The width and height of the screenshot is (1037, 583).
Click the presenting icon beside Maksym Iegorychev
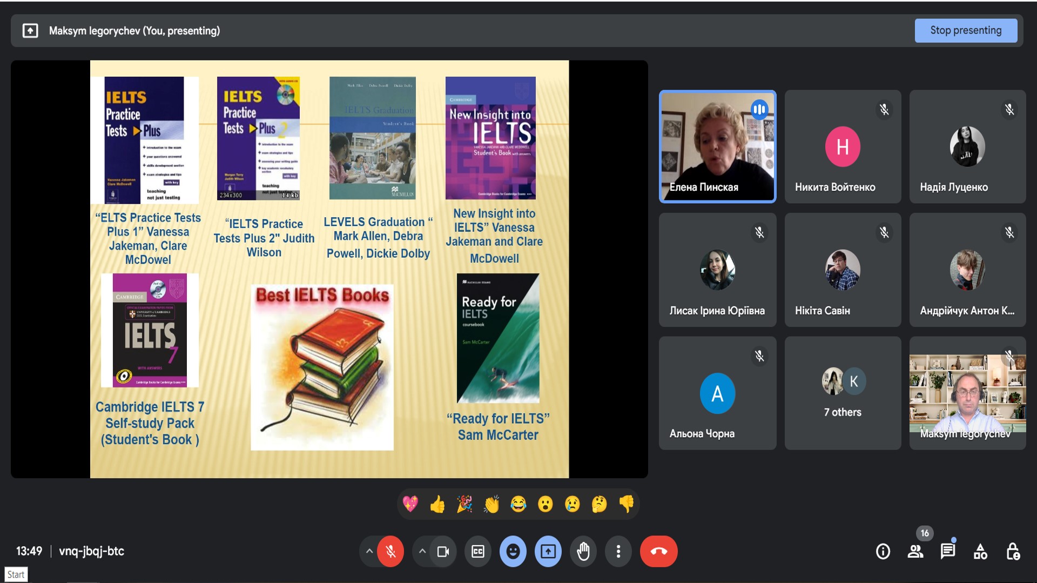(x=30, y=31)
